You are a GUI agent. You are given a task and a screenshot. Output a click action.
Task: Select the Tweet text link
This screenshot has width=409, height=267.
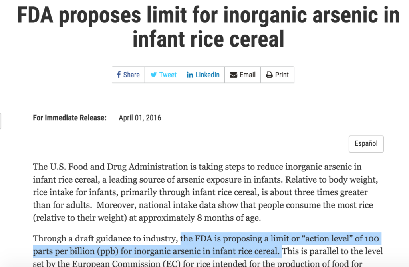(168, 75)
